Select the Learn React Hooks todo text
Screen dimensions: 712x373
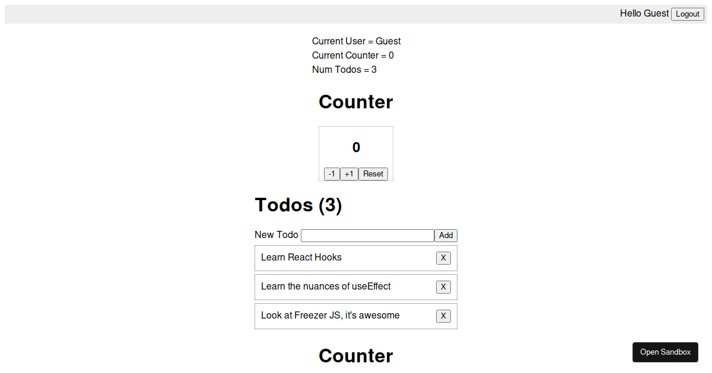(301, 257)
